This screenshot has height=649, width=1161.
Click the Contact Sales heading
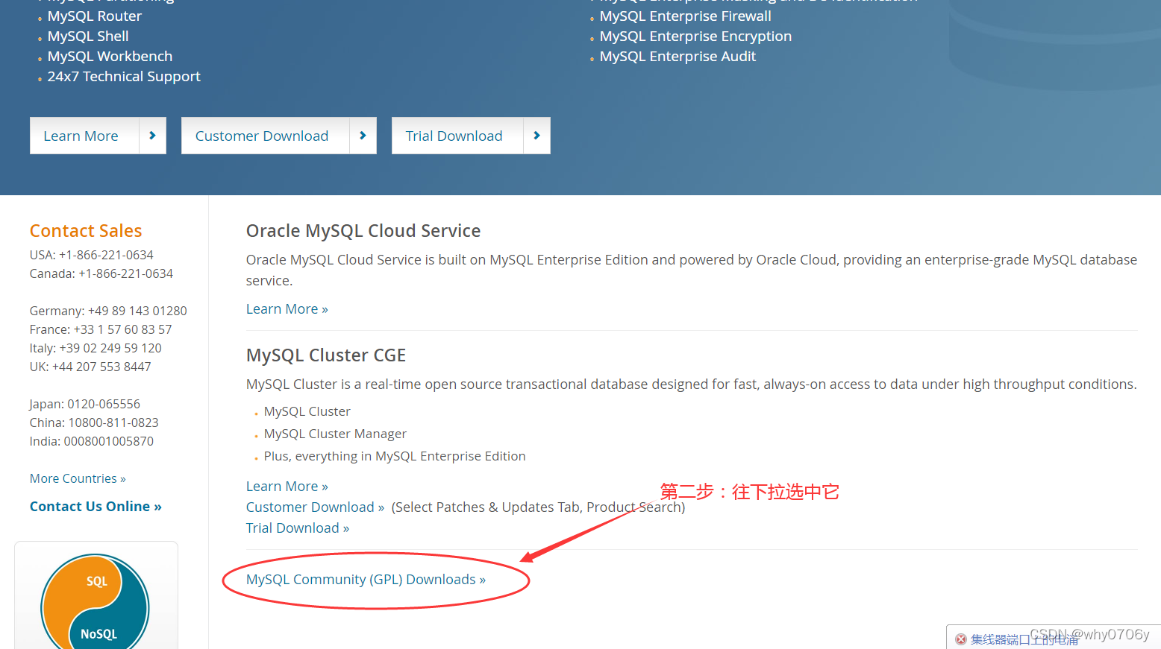point(86,231)
